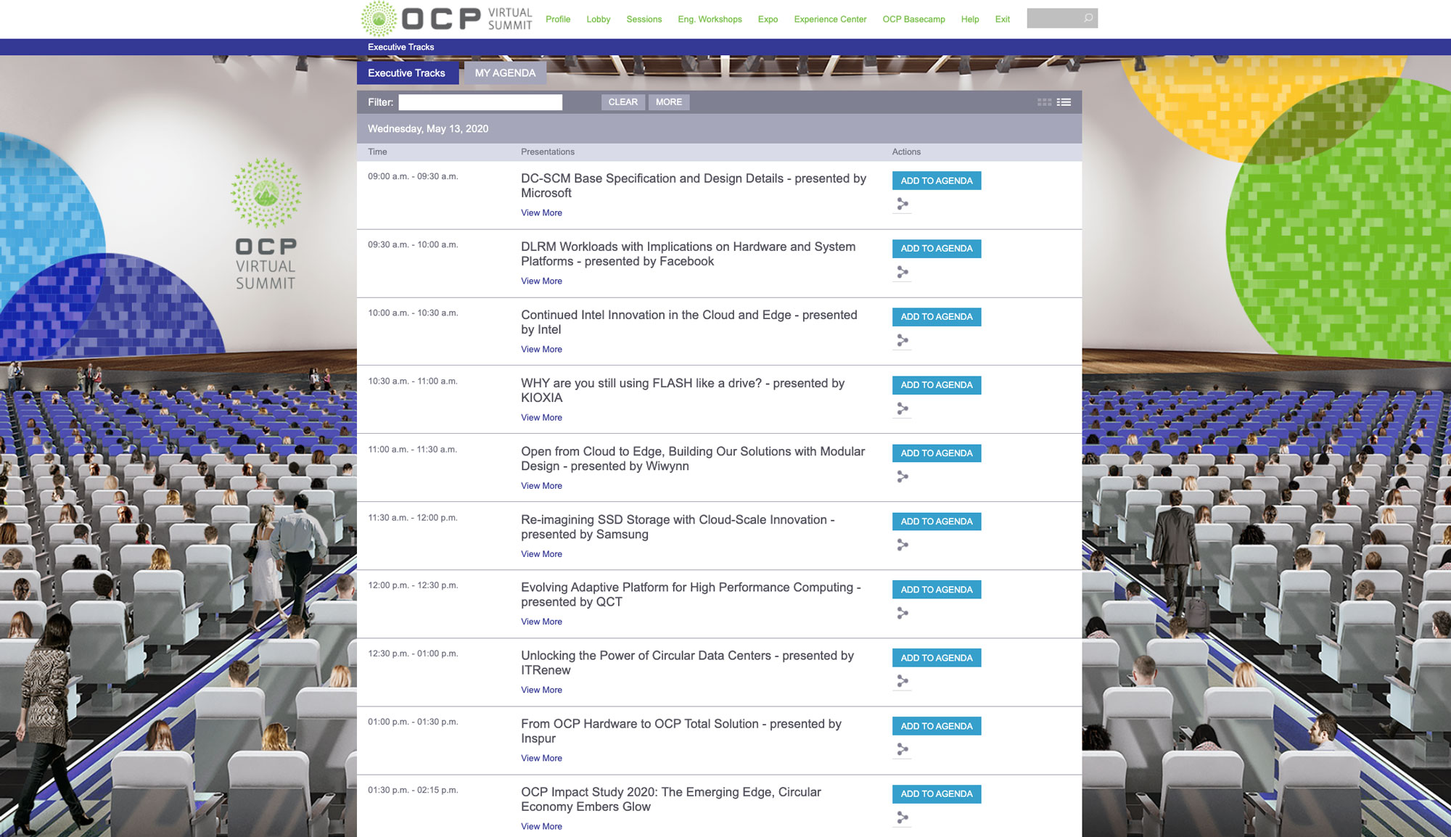Open the Help page

click(x=970, y=20)
